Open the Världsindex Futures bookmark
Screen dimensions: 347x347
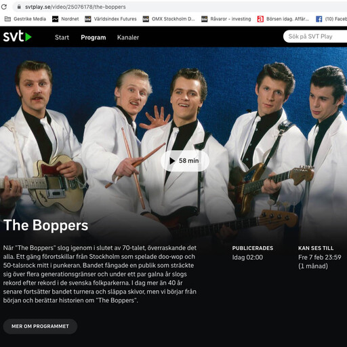(x=110, y=19)
